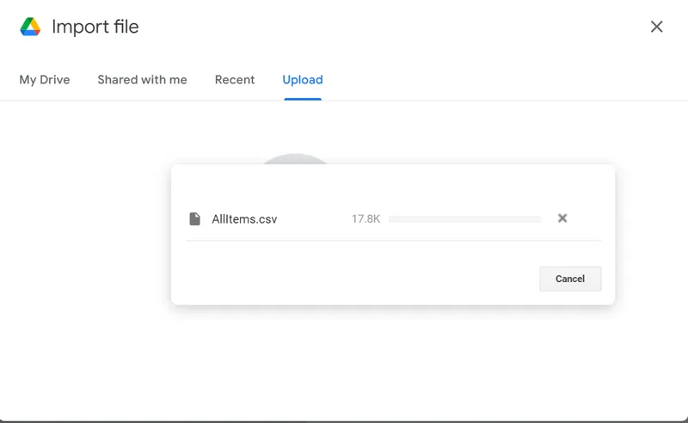Click the divider line under the AllItems.csv row
Viewport: 688px width, 423px height.
[x=393, y=241]
